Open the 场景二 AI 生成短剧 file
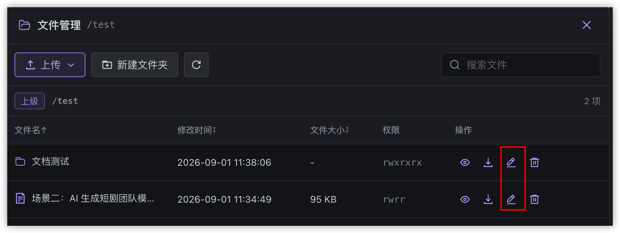Screen dimensions: 620x233 coord(93,199)
